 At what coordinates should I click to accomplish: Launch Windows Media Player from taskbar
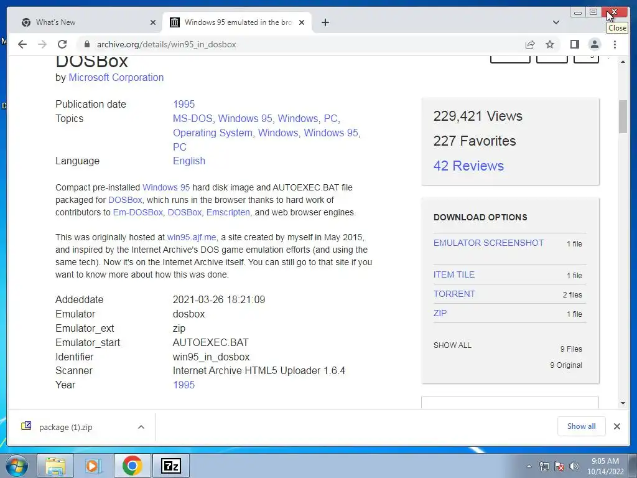click(93, 466)
